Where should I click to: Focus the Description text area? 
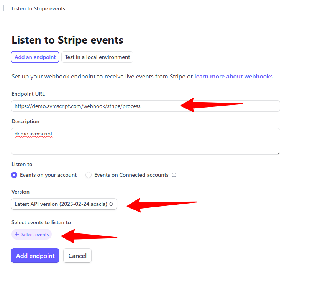point(146,141)
